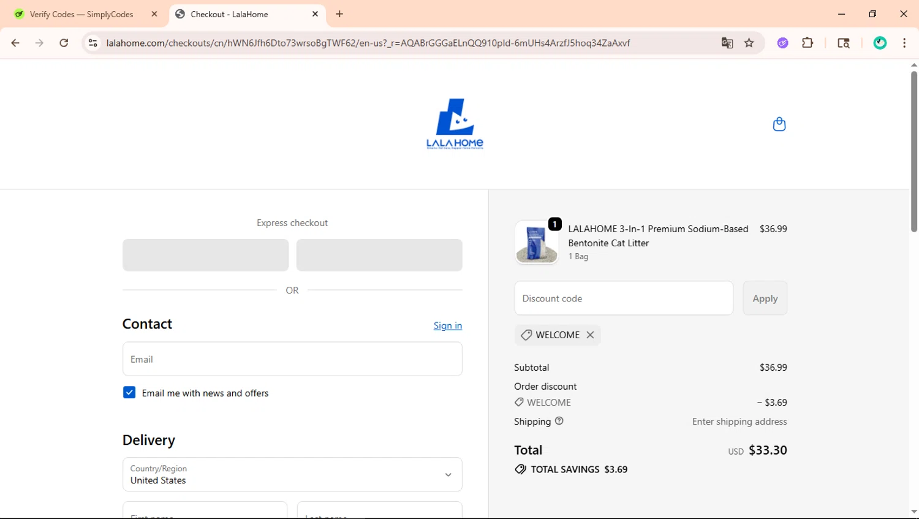Click the LalaHome logo
The height and width of the screenshot is (519, 919).
(x=455, y=124)
